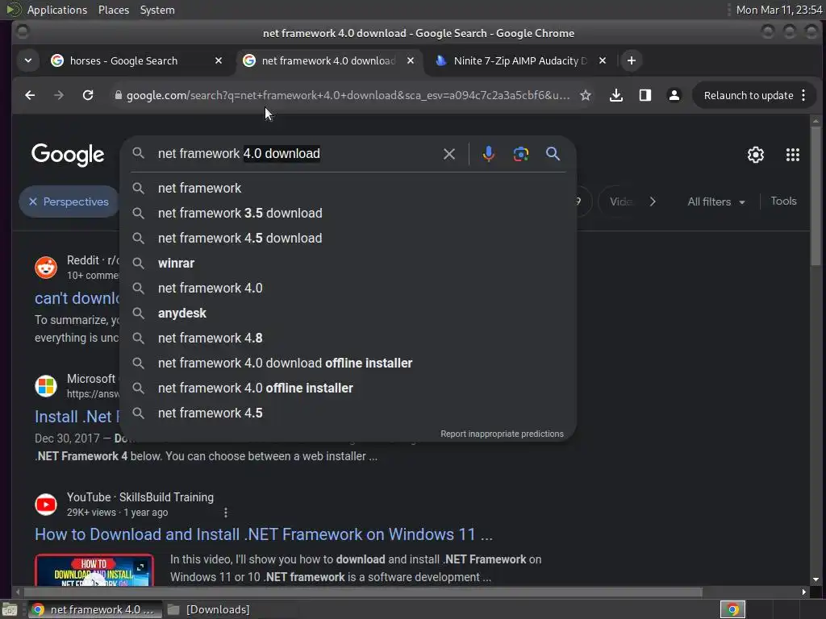Close the horses Google Search tab

click(219, 60)
